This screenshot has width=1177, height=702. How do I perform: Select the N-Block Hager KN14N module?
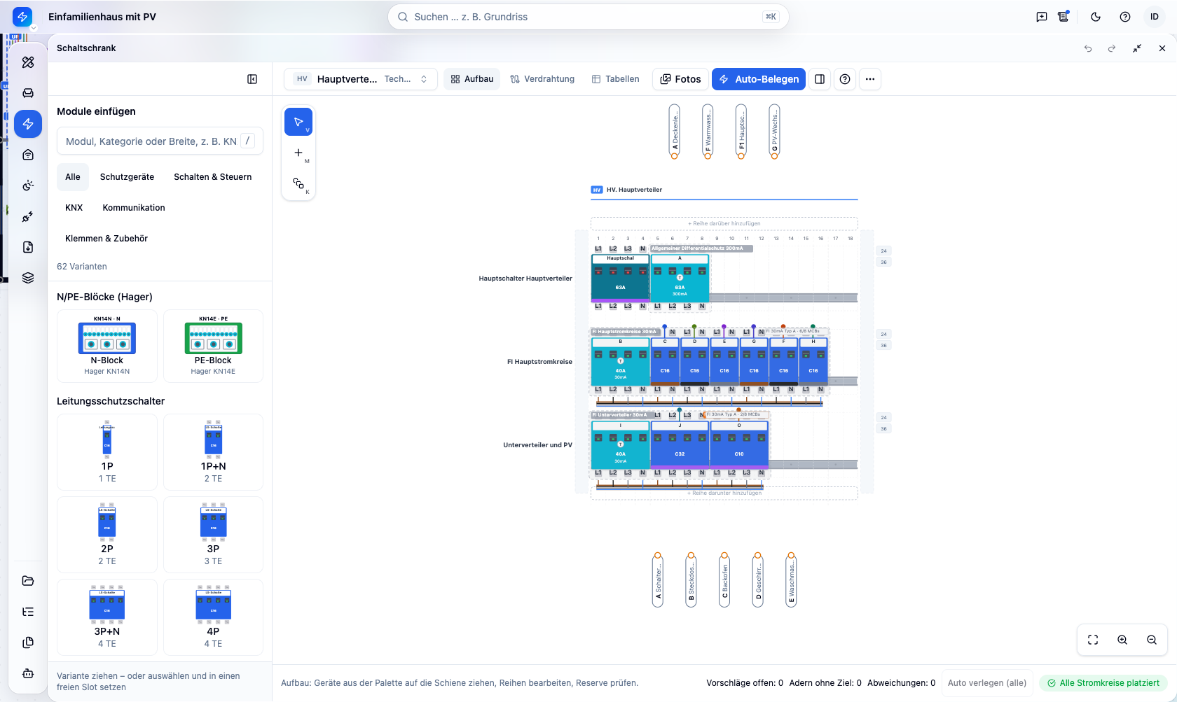click(x=107, y=346)
